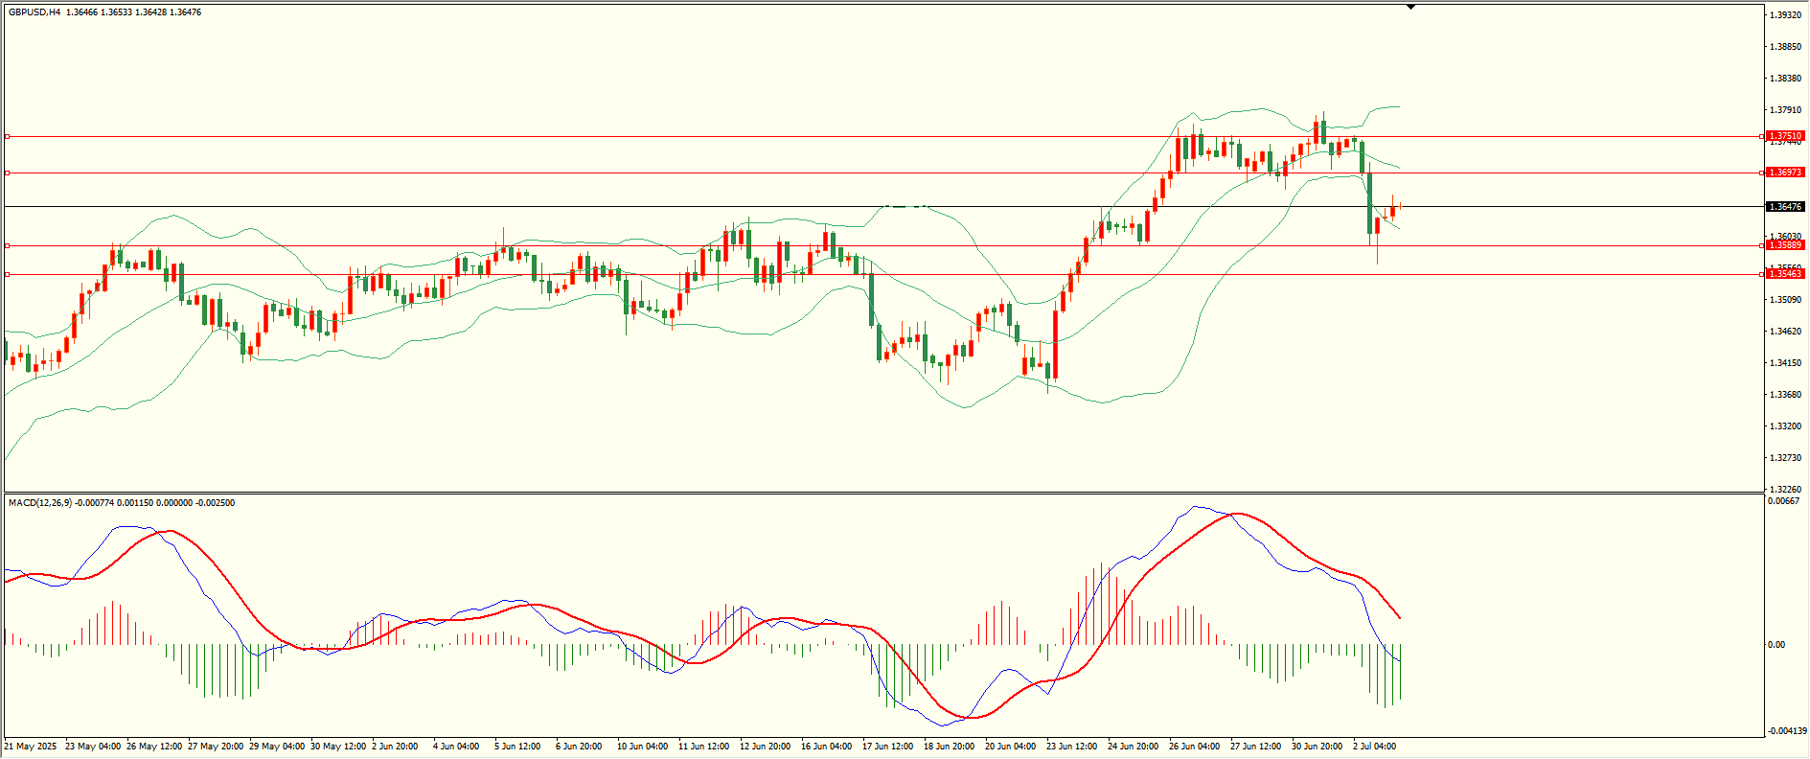The width and height of the screenshot is (1810, 759).
Task: Click the 10 Jun 04:00 time label
Action: click(x=642, y=747)
